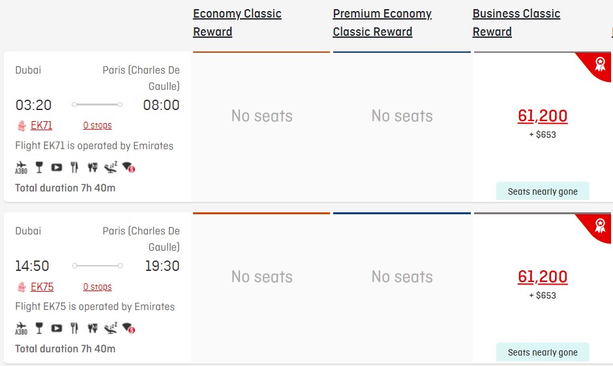Click the Seats nearly gone badge on EK75
Image resolution: width=613 pixels, height=366 pixels.
543,352
